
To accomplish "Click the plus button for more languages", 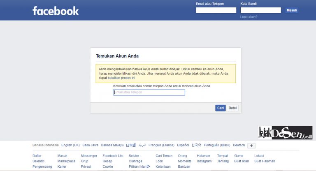I will (x=251, y=146).
